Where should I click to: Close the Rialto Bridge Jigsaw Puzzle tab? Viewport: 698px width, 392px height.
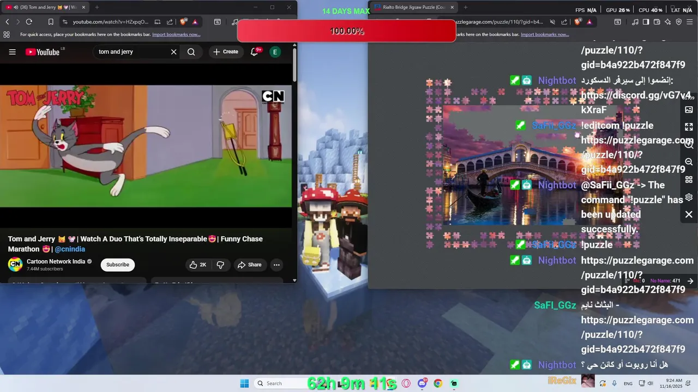(x=452, y=7)
